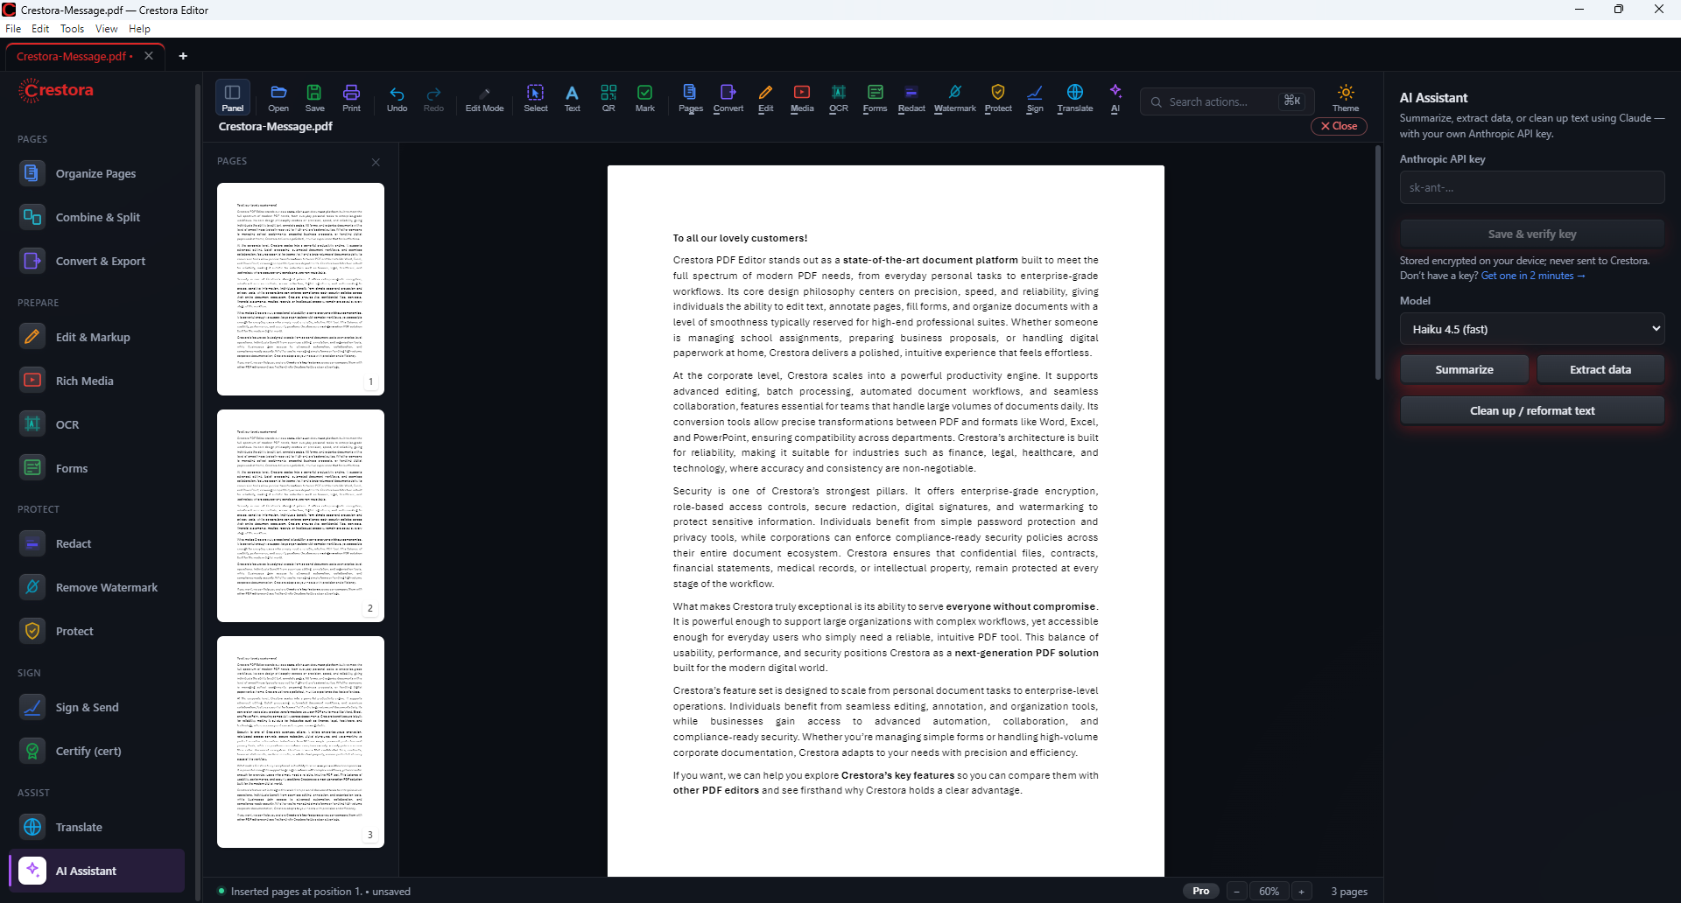Save the document via Save icon
The image size is (1681, 903).
(314, 98)
